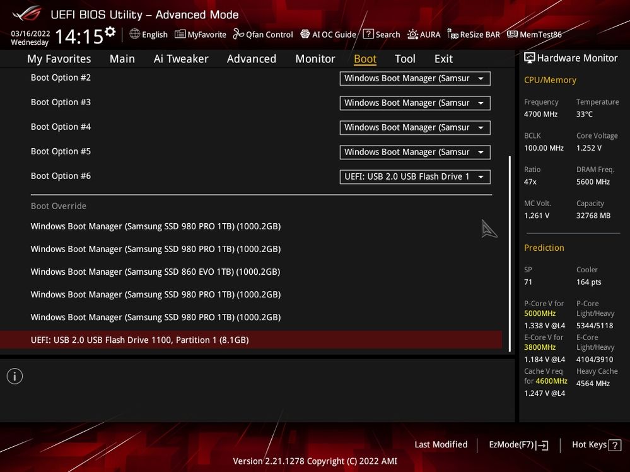The width and height of the screenshot is (630, 472).
Task: Select the Advanced tab
Action: (x=252, y=59)
